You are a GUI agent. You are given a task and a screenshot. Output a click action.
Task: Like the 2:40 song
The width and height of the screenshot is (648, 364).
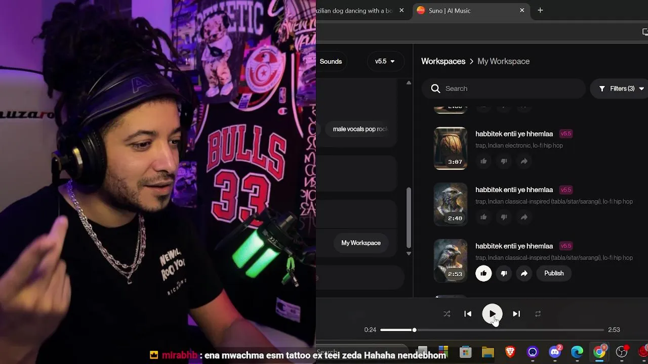(x=483, y=217)
